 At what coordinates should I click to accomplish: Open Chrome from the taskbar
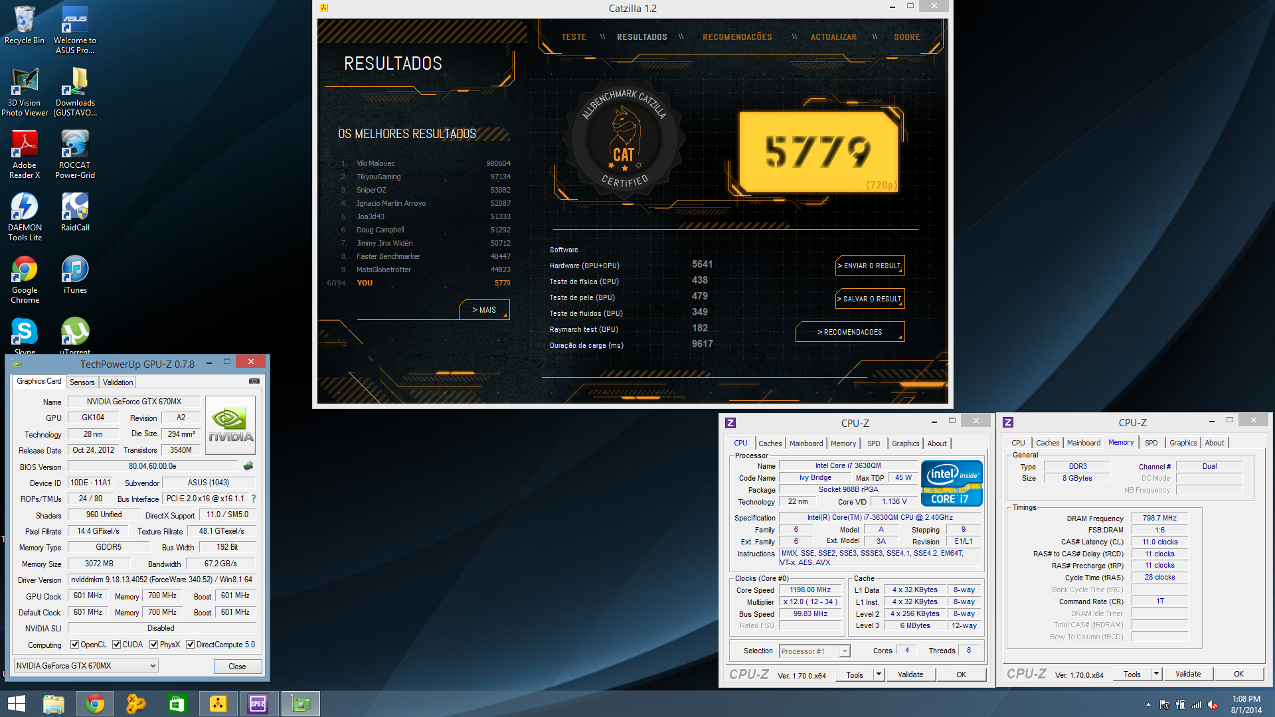tap(94, 704)
